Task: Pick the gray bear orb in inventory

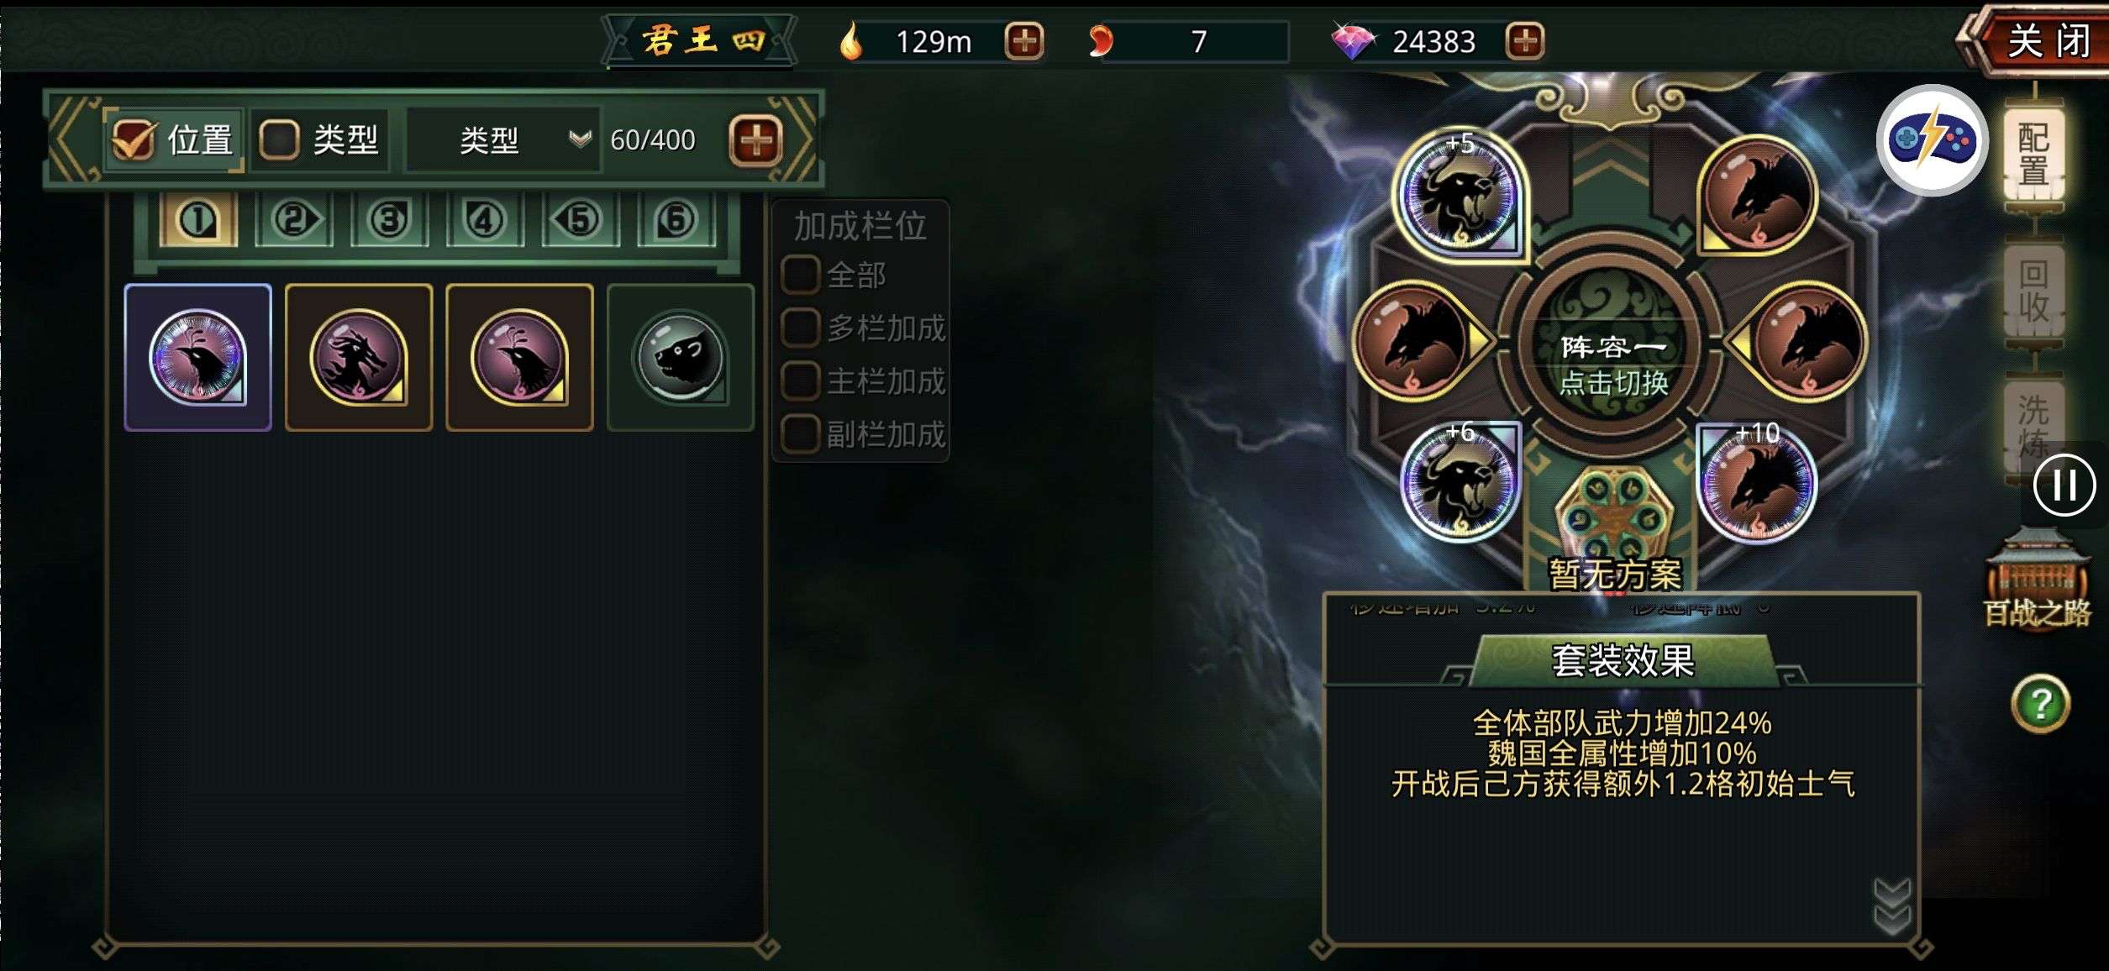Action: point(680,358)
